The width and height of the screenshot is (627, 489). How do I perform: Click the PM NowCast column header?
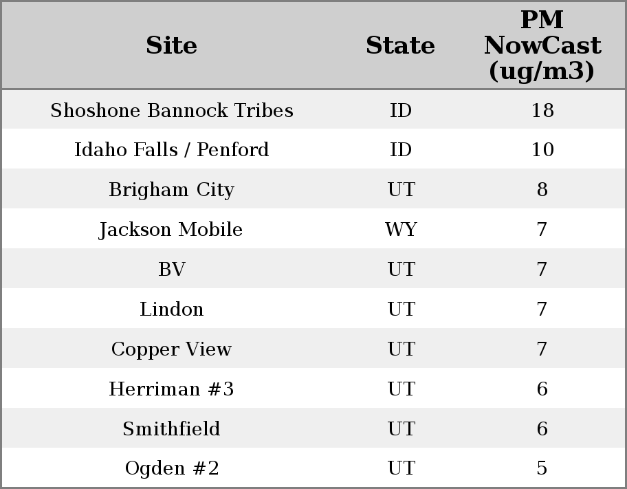[x=542, y=45]
